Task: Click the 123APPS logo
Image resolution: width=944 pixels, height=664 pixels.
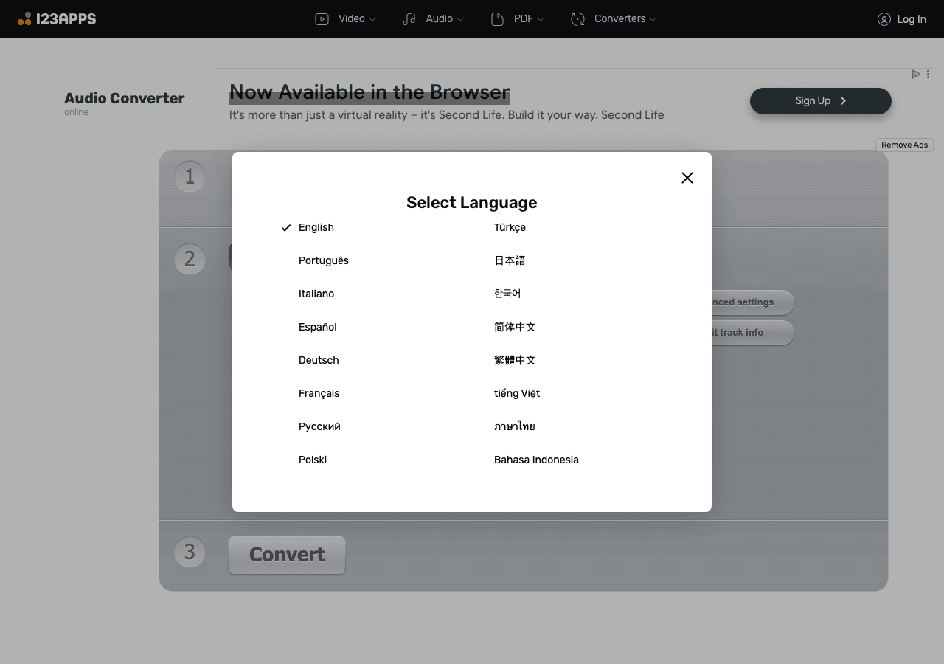Action: 57,18
